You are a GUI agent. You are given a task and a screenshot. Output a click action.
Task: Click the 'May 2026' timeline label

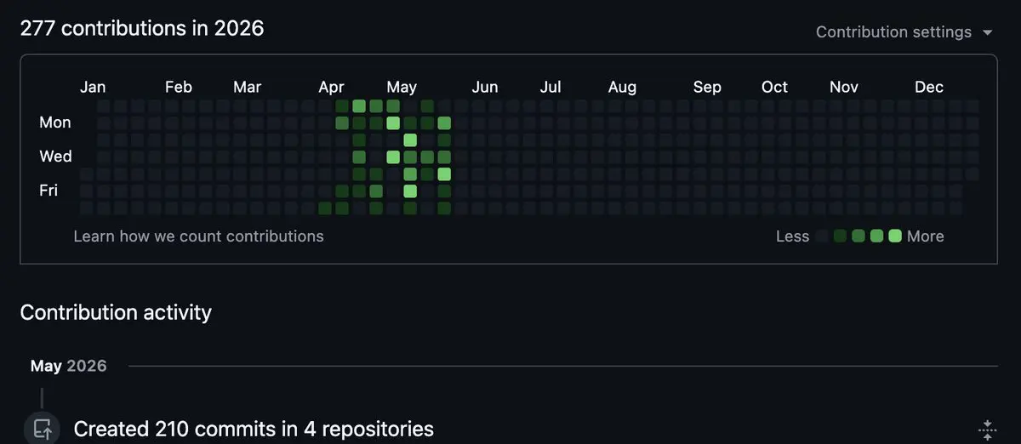point(69,366)
